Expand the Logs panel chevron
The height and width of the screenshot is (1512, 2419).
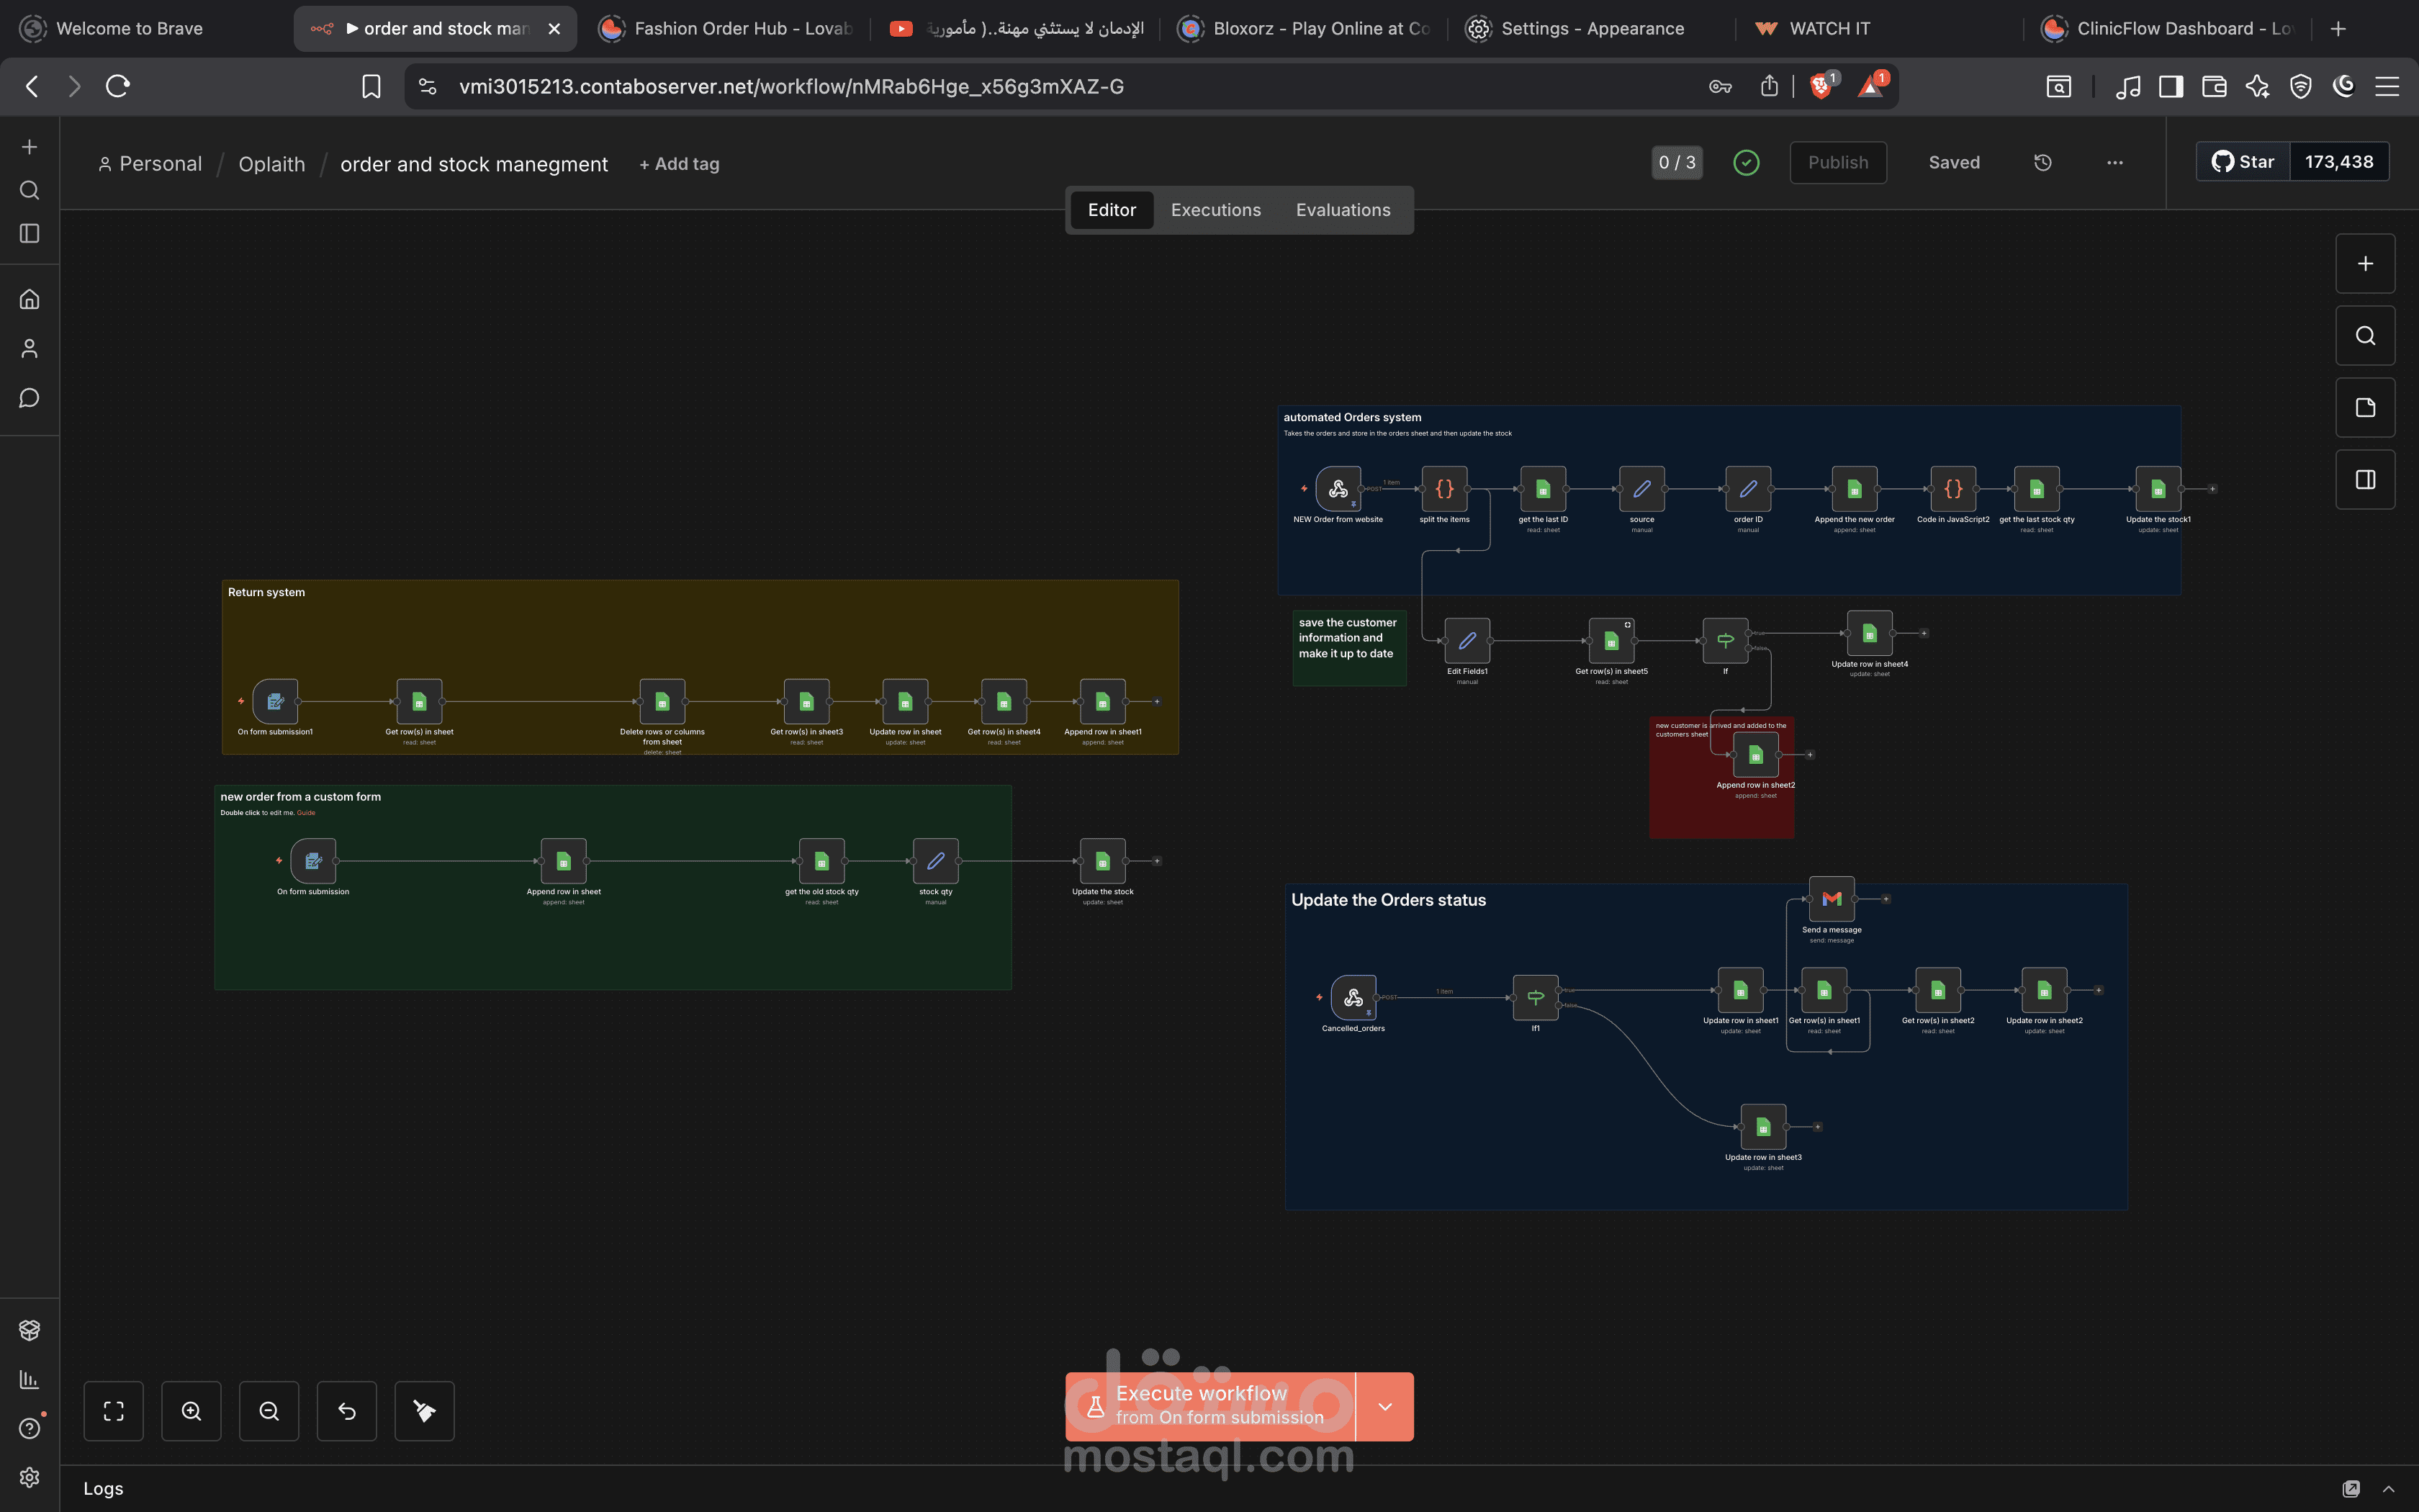tap(2388, 1489)
